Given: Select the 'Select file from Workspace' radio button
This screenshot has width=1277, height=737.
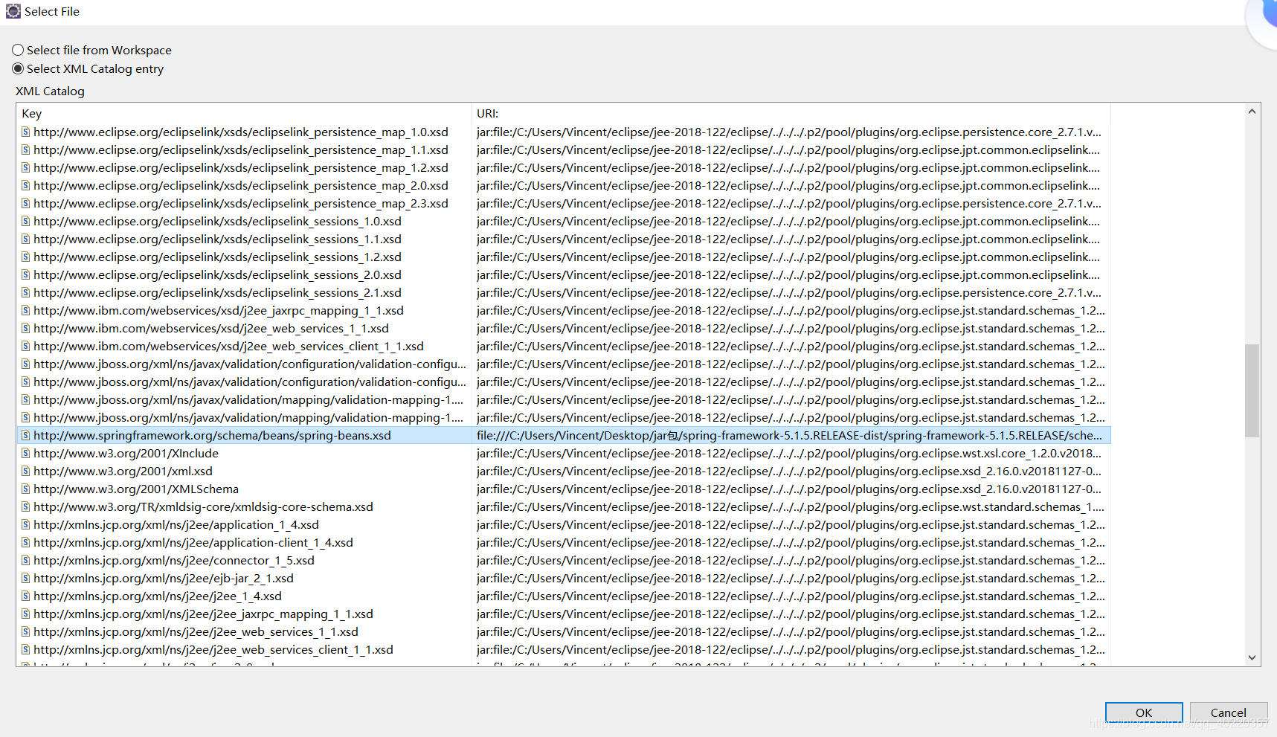Looking at the screenshot, I should (x=18, y=50).
